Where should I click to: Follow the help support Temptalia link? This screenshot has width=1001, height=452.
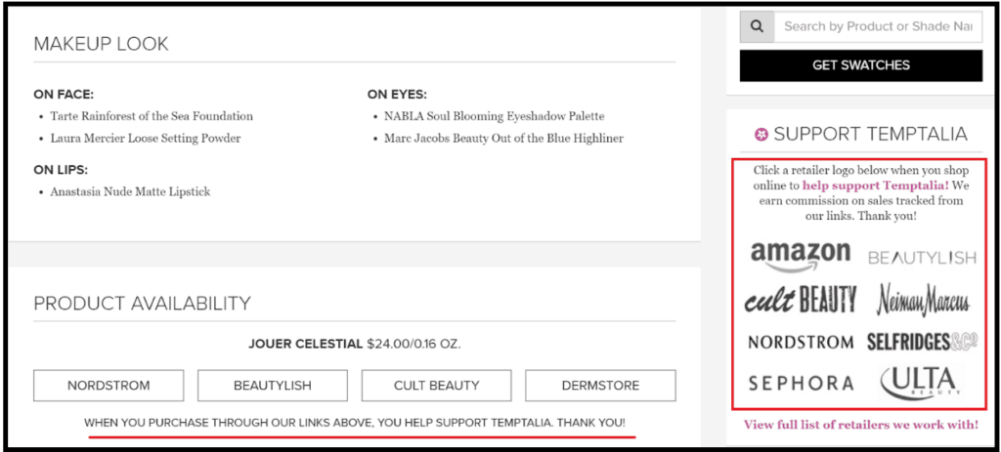click(x=876, y=186)
